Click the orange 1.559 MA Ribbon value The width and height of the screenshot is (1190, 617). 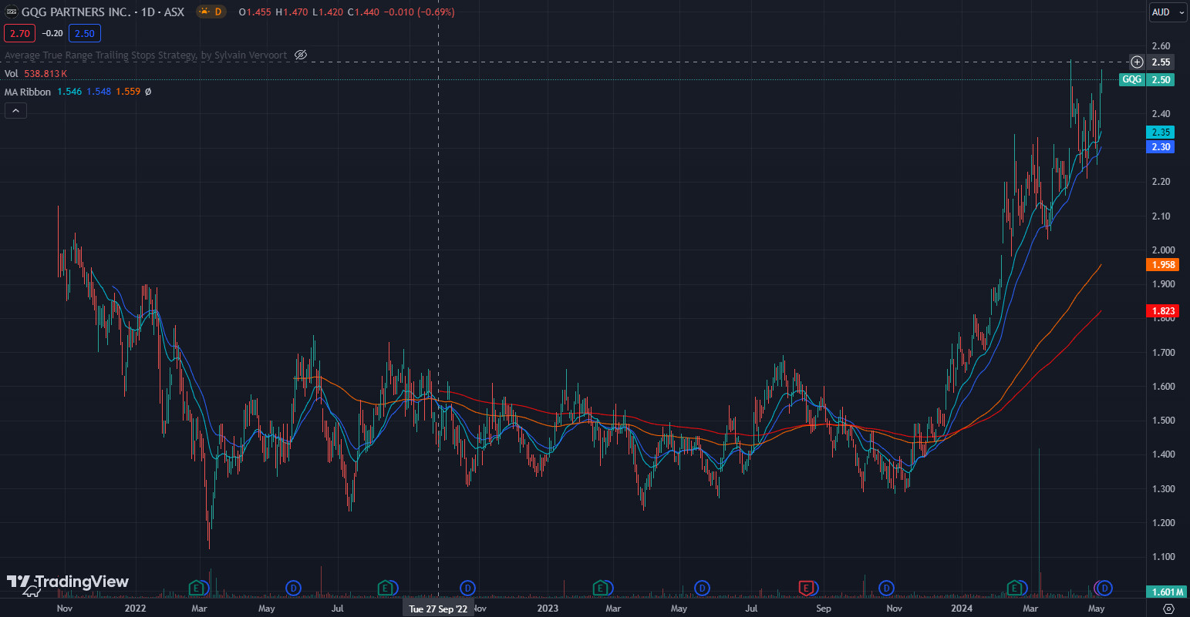pyautogui.click(x=128, y=92)
